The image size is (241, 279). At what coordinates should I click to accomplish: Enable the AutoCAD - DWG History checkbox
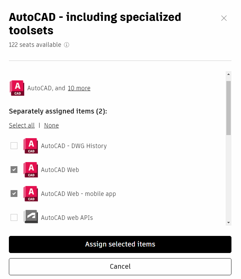[x=14, y=146]
